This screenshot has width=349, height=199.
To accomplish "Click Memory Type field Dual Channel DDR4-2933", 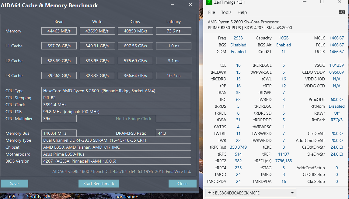I will [116, 140].
